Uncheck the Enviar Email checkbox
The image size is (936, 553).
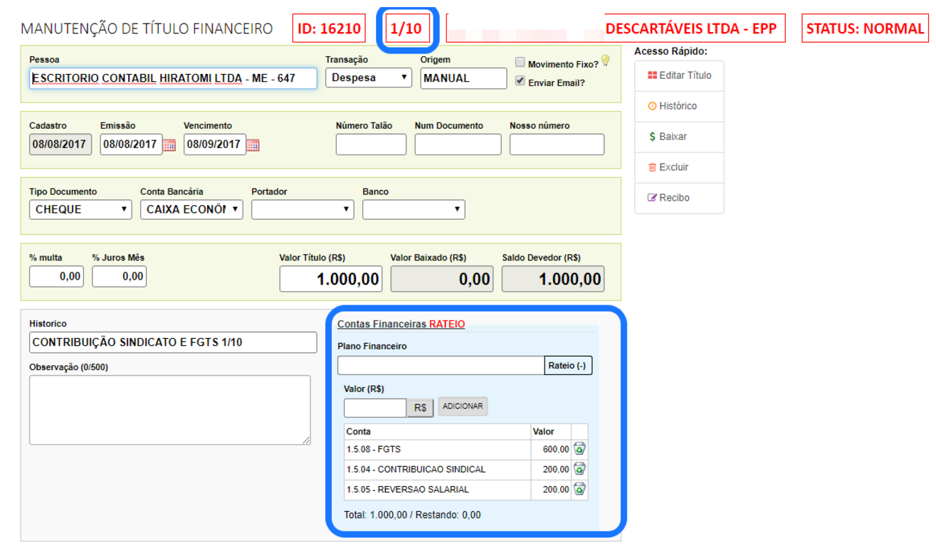coord(520,81)
